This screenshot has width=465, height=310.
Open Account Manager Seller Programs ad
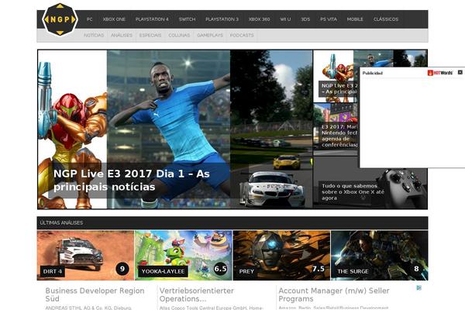coord(334,294)
